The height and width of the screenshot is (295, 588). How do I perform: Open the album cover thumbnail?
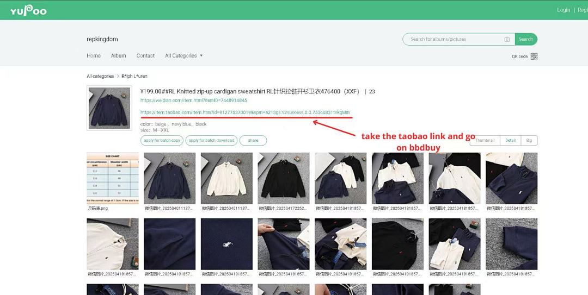109,108
